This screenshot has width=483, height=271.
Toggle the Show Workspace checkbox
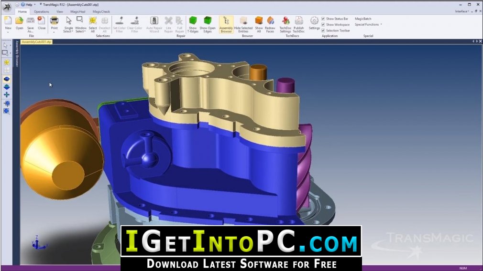point(323,25)
